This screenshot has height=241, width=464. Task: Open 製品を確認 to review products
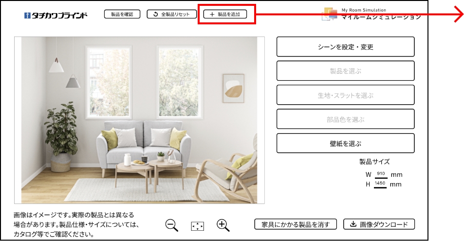(x=122, y=14)
